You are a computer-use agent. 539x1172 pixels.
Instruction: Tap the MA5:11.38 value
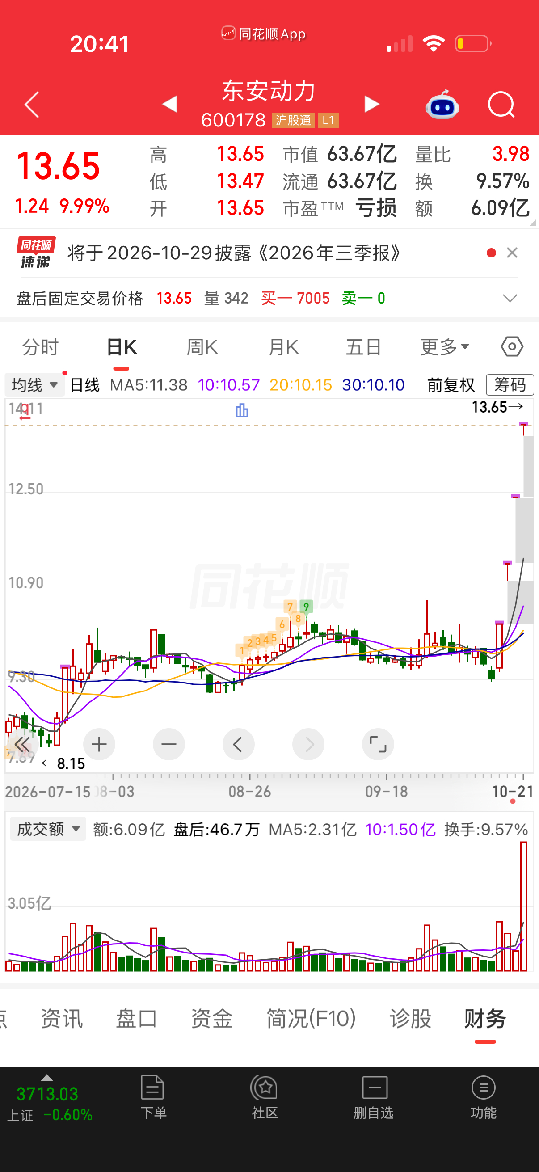[x=149, y=385]
